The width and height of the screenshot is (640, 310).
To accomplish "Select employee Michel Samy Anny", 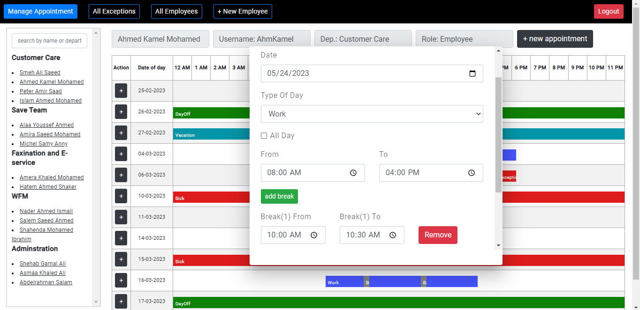I will click(x=44, y=144).
